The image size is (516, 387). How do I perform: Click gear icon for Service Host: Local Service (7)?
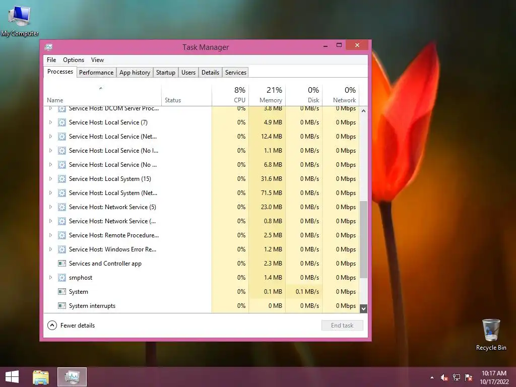click(x=62, y=122)
